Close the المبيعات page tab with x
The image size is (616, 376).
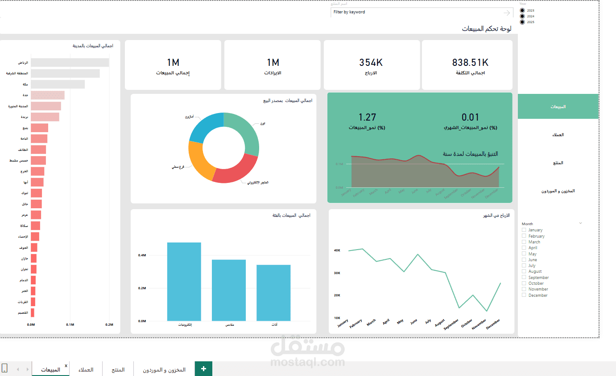pyautogui.click(x=66, y=366)
